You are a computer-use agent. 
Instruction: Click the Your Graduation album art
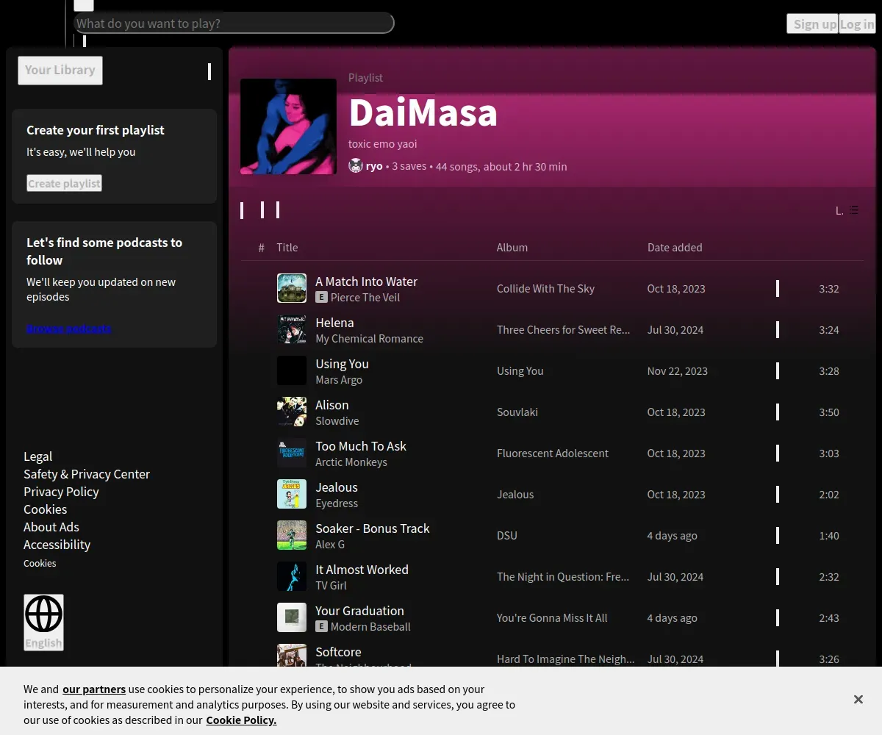pos(292,617)
